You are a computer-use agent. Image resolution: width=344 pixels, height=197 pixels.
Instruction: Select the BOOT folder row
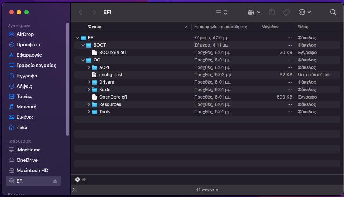click(207, 45)
